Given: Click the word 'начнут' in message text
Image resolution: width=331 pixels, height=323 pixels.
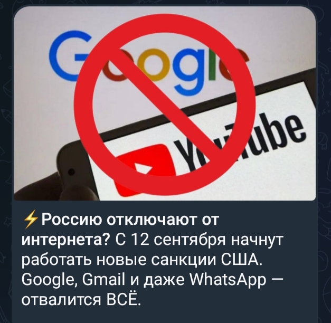Looking at the screenshot, I should (x=257, y=241).
